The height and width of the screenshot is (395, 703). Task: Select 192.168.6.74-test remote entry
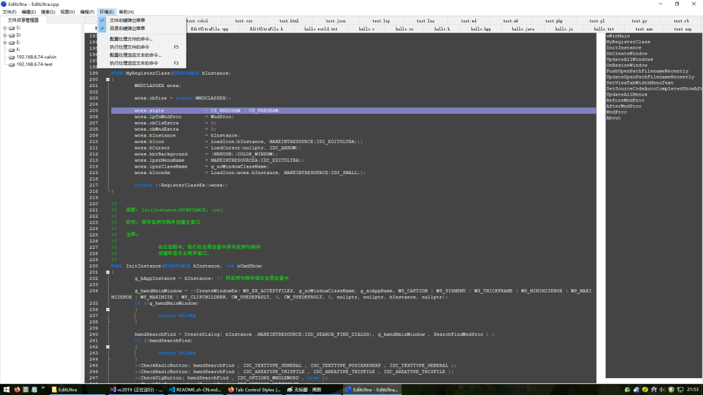tap(34, 64)
